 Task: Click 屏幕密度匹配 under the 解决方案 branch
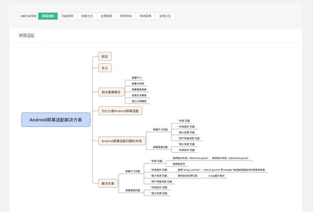click(133, 190)
